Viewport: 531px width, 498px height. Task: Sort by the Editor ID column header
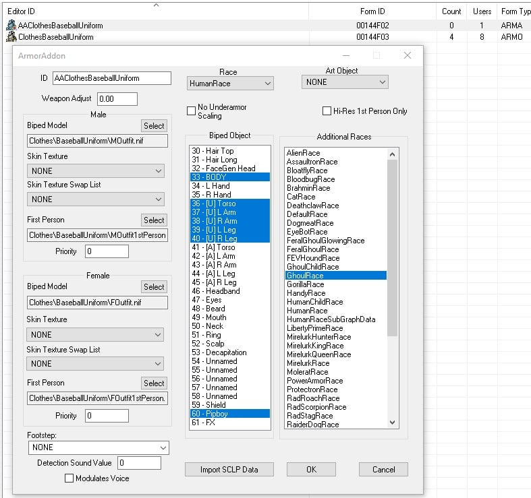[x=156, y=11]
